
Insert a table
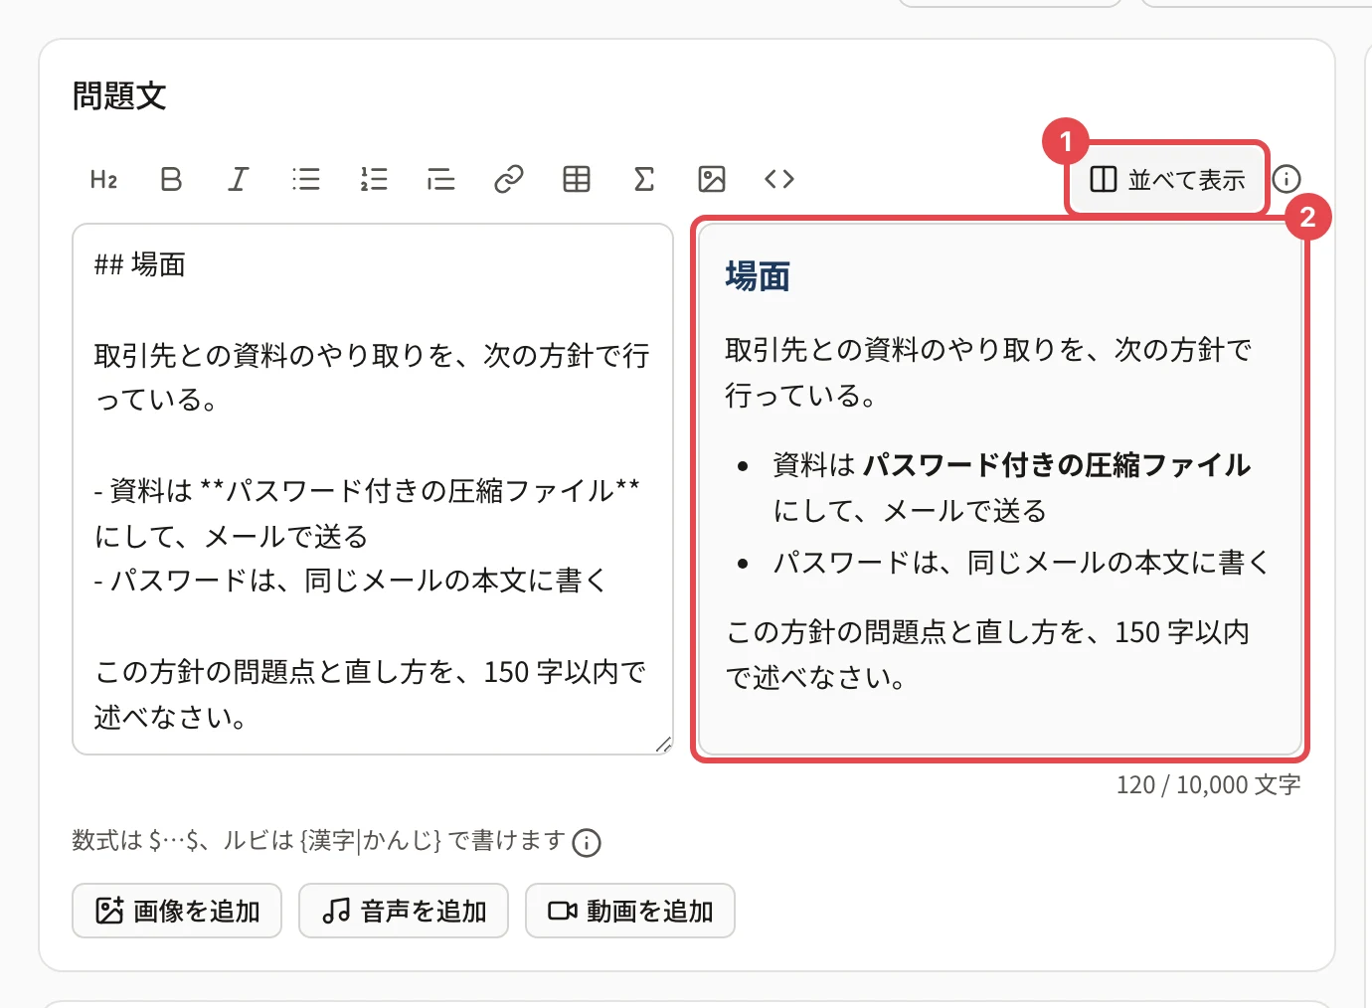(577, 179)
